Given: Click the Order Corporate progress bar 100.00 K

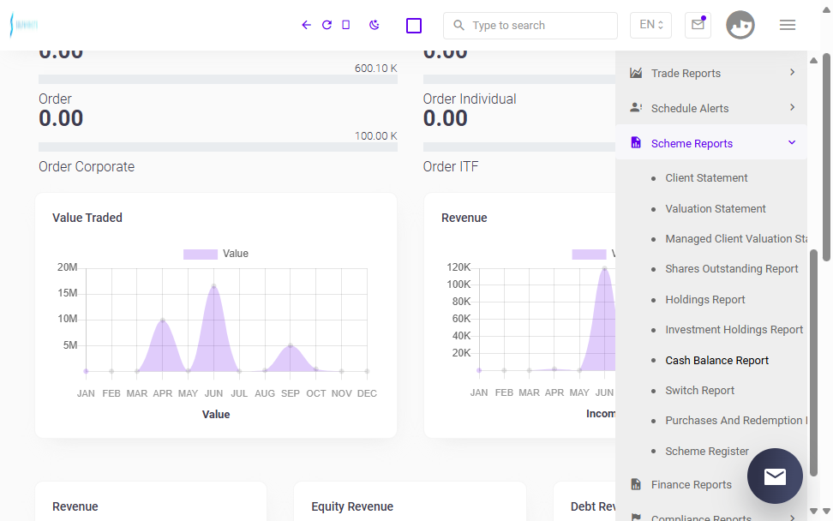Looking at the screenshot, I should [218, 147].
